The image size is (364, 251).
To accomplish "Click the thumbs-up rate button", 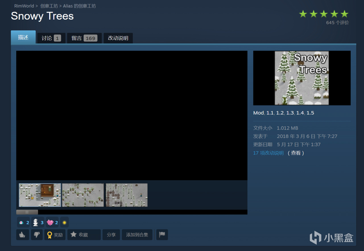I will pos(23,235).
